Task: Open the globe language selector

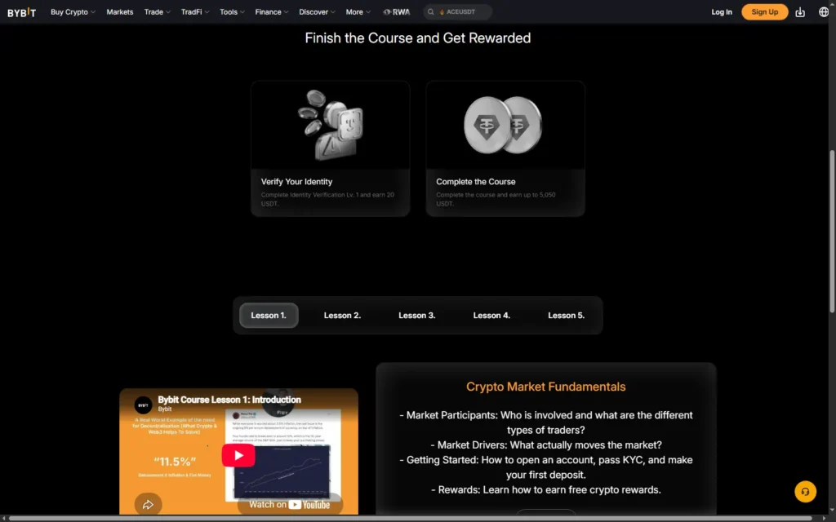Action: (823, 11)
